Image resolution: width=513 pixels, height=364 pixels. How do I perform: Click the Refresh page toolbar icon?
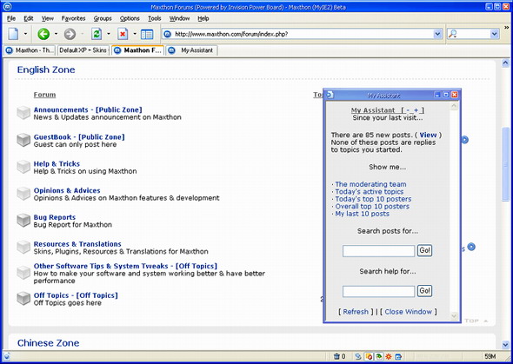point(97,34)
